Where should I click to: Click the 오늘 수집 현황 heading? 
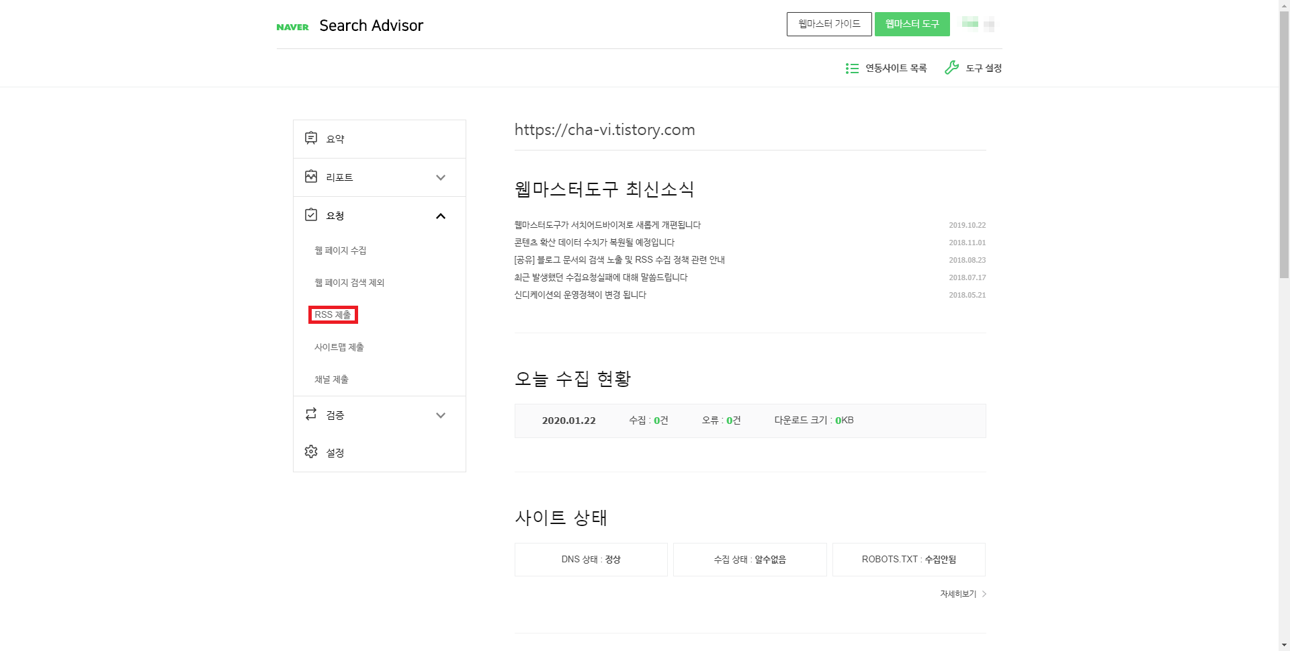coord(573,379)
